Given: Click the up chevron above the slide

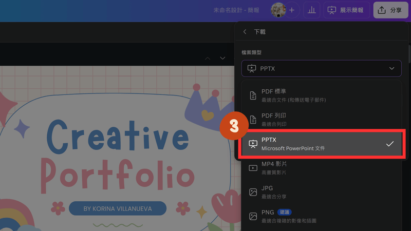Looking at the screenshot, I should 207,59.
